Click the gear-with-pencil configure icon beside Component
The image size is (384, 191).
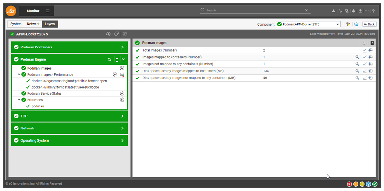[348, 24]
